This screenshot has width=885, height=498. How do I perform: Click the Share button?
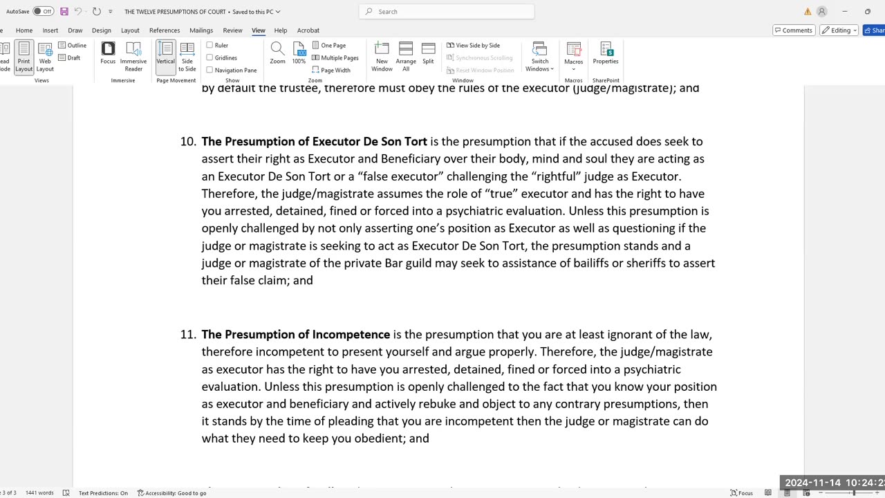point(874,30)
